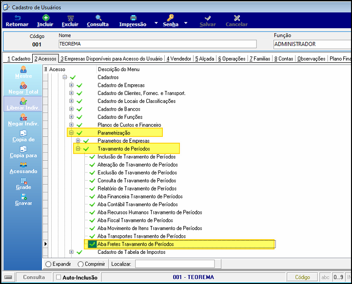Click the abc status bar button
Screen dimensions: 352x284
pyautogui.click(x=325, y=277)
